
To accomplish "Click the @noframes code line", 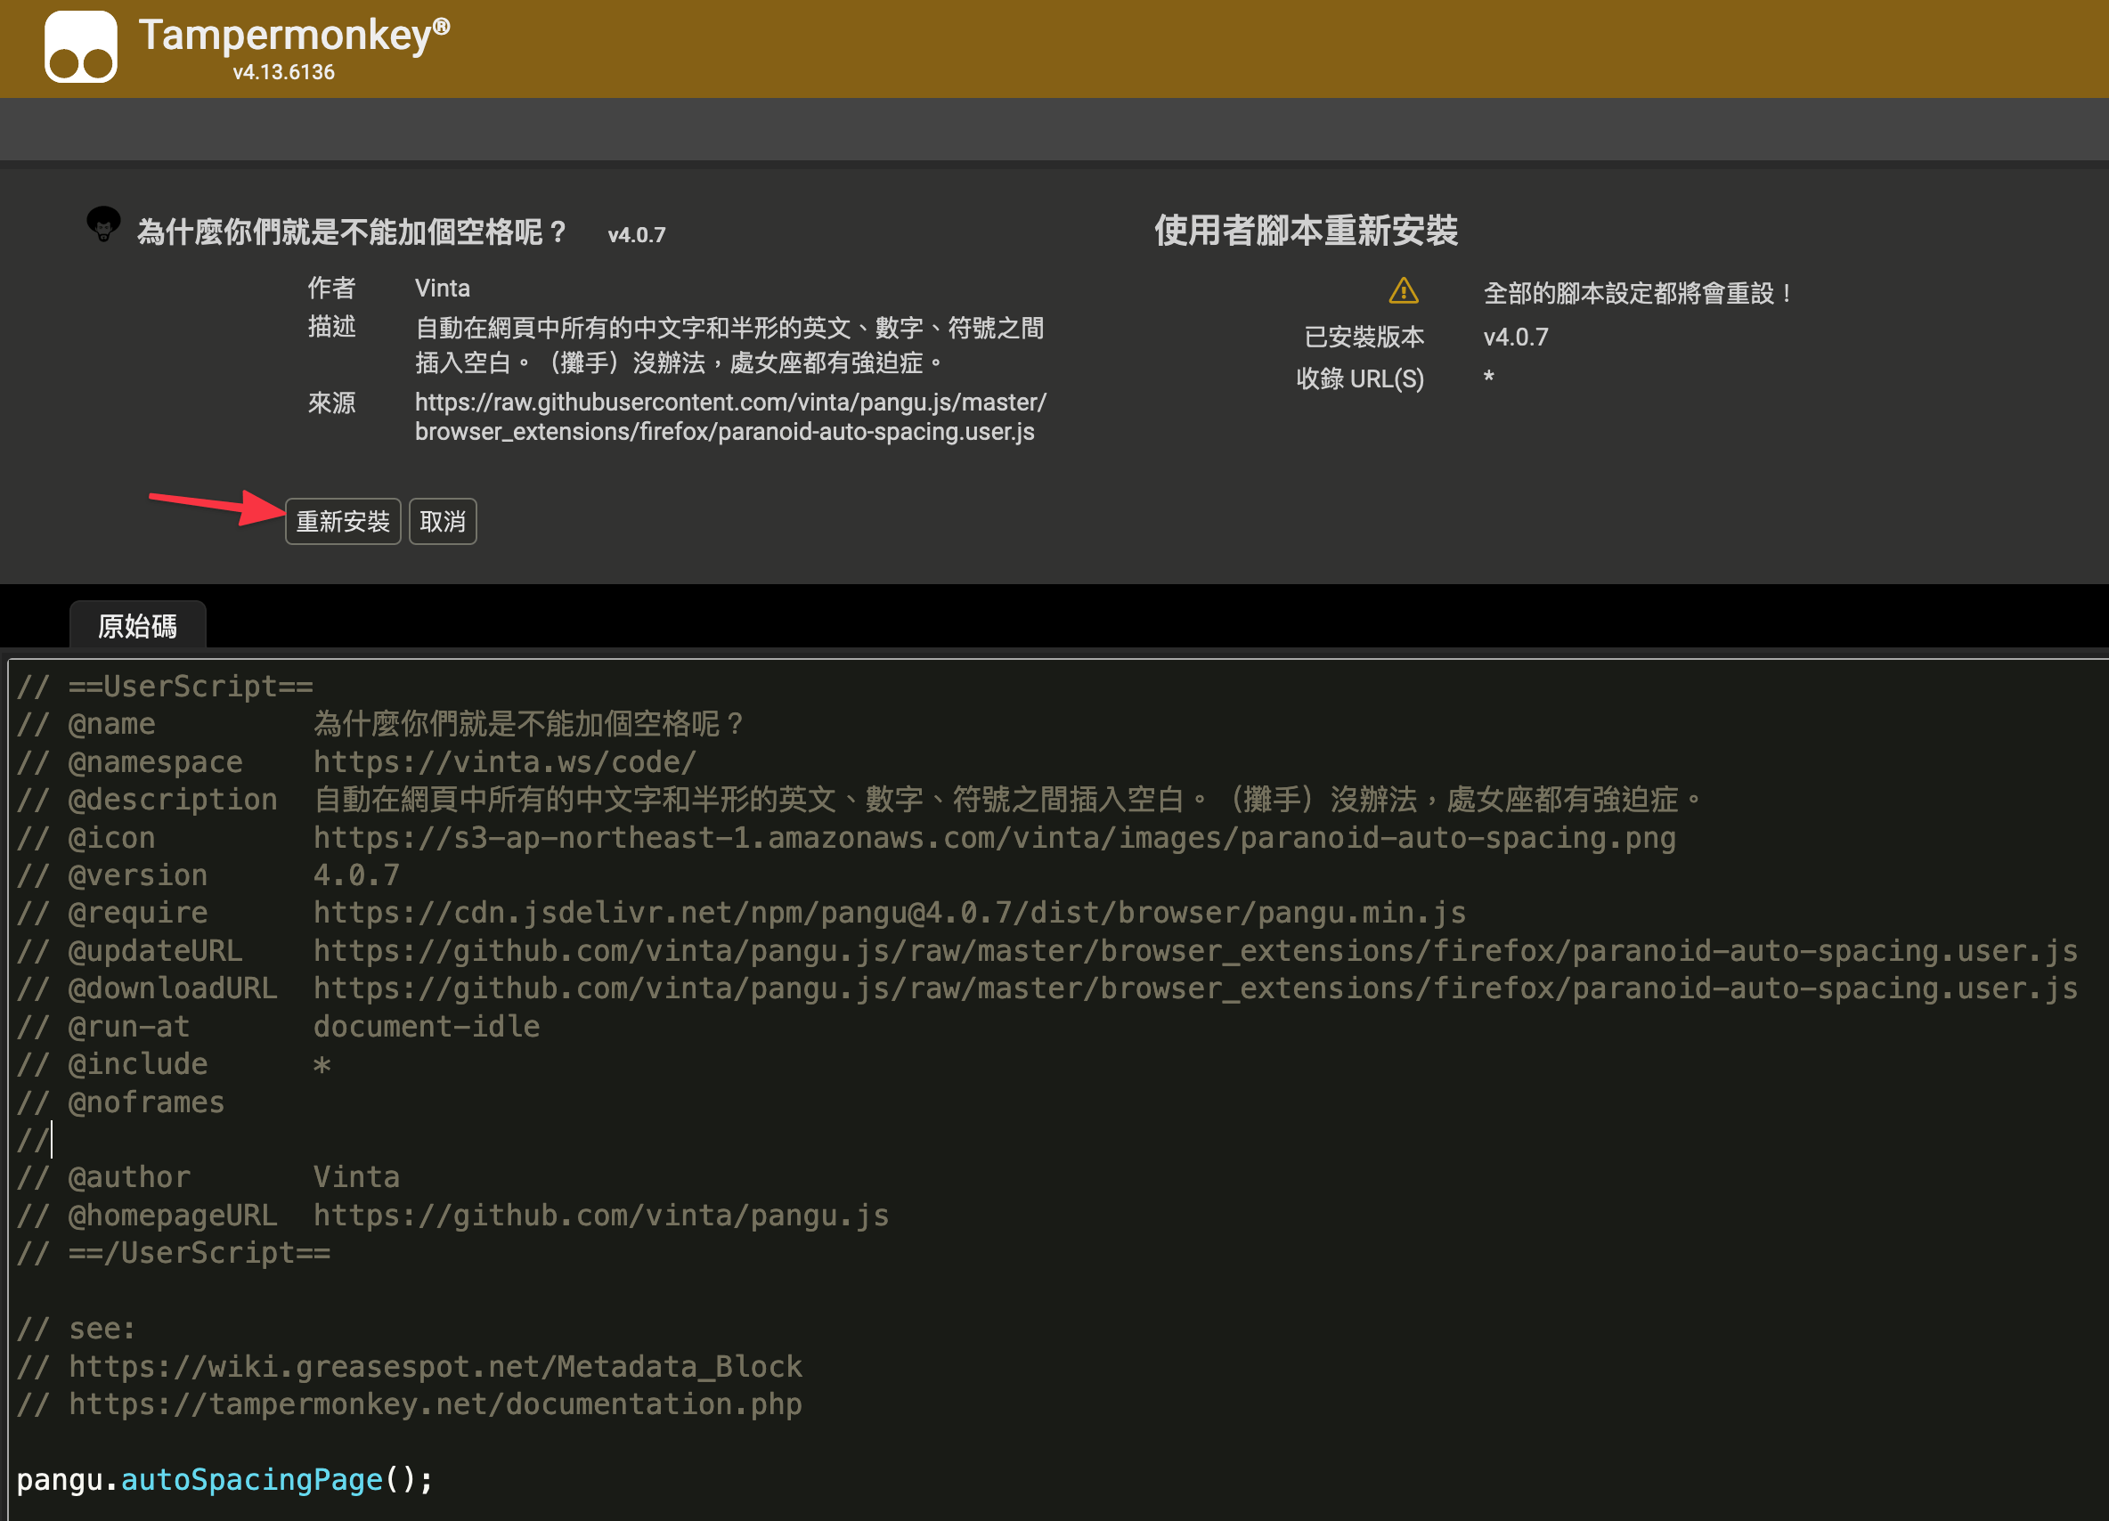I will click(121, 1102).
